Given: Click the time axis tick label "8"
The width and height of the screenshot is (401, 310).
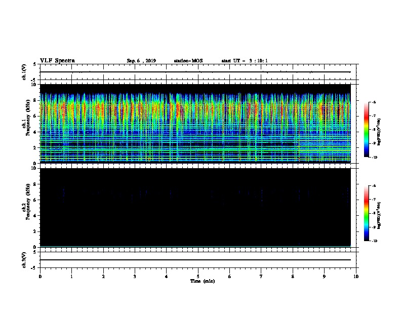Looking at the screenshot, I should tap(293, 277).
